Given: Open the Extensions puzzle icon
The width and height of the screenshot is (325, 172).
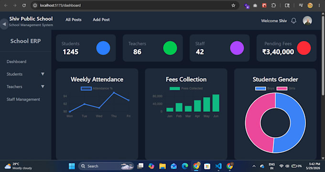Looking at the screenshot, I should [x=273, y=5].
